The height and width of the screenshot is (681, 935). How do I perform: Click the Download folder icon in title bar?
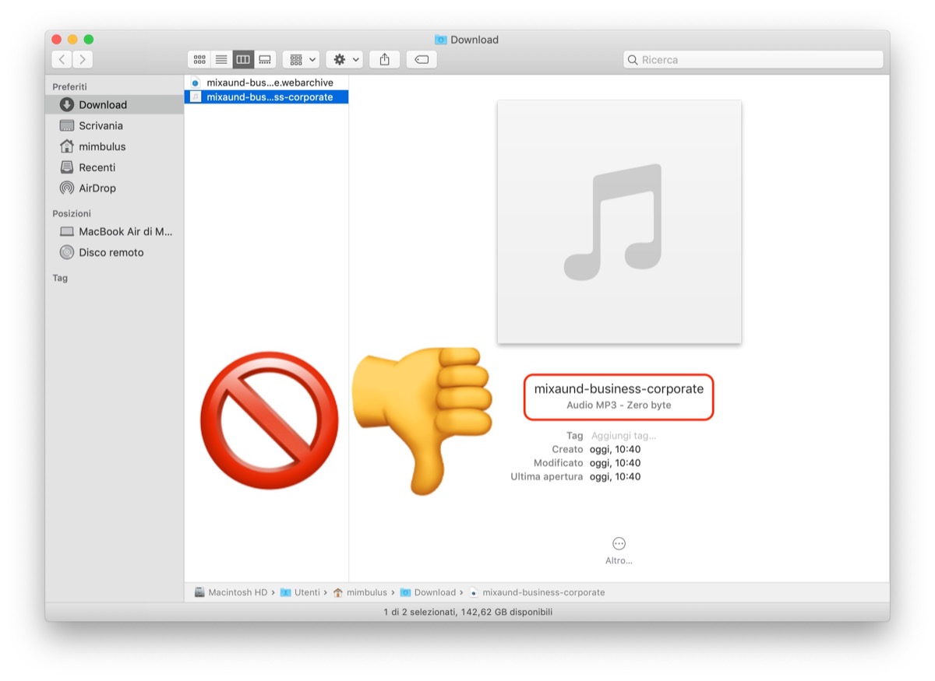pos(441,40)
